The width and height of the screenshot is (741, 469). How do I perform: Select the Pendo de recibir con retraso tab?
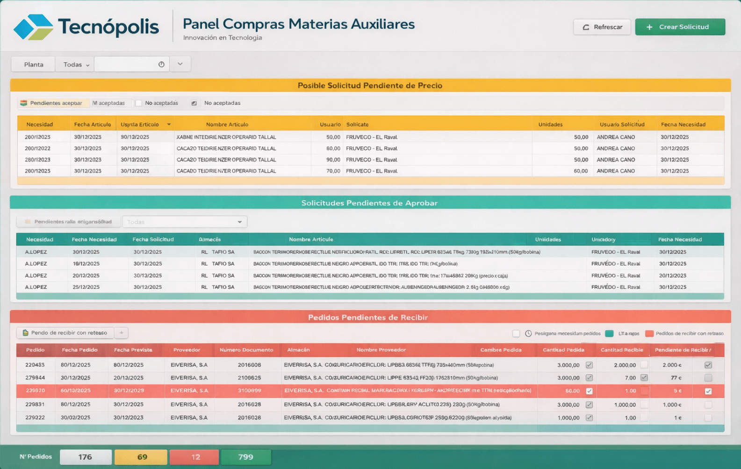coord(65,333)
